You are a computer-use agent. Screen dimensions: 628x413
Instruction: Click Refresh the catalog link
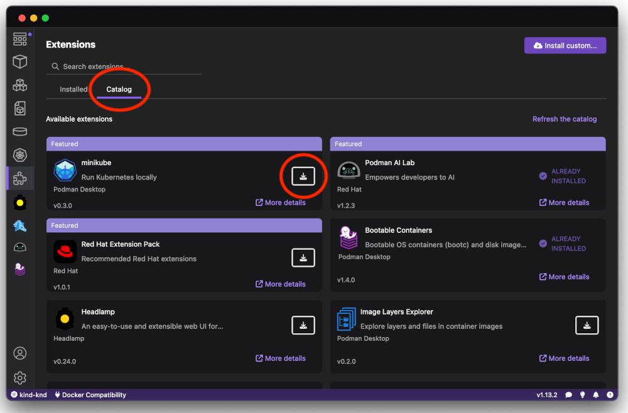click(x=565, y=119)
